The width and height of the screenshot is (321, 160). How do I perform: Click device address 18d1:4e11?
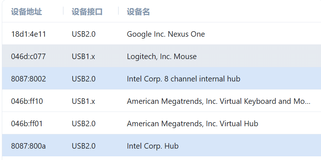28,34
